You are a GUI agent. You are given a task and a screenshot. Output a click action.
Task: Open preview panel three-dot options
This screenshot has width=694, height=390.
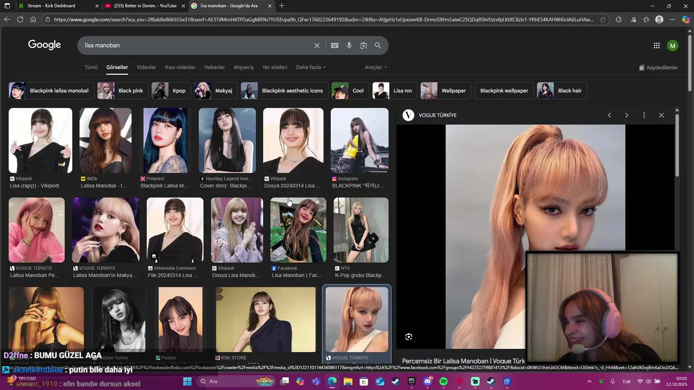pyautogui.click(x=644, y=115)
